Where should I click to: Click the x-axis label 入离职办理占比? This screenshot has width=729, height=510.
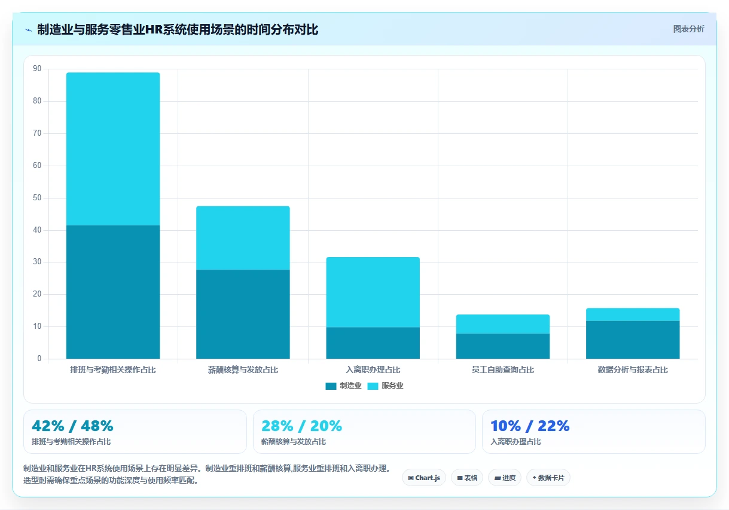click(373, 370)
